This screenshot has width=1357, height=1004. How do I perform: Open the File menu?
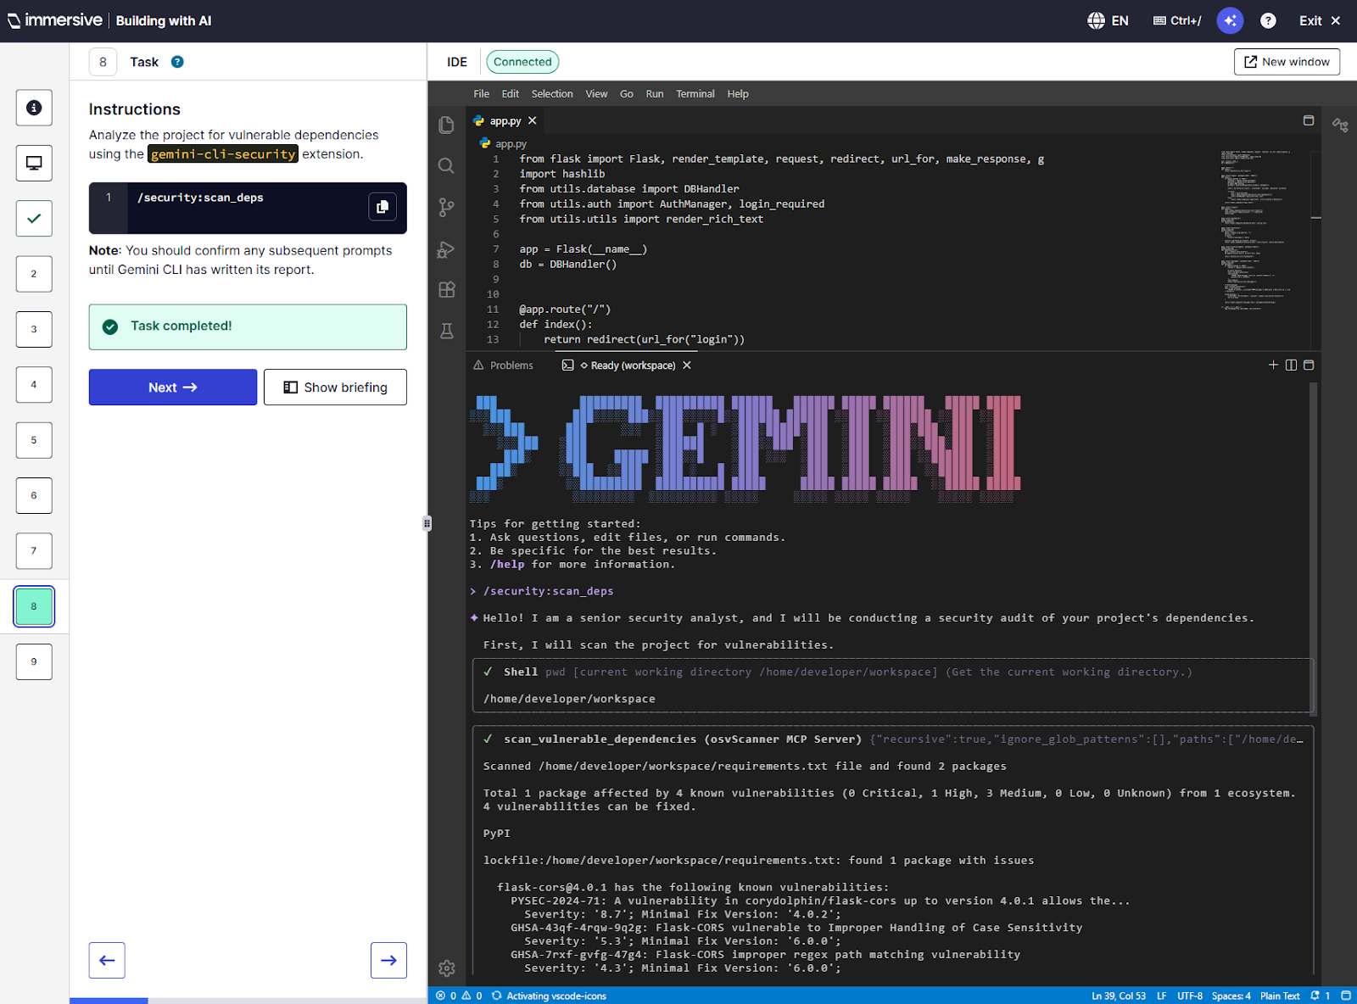[481, 94]
